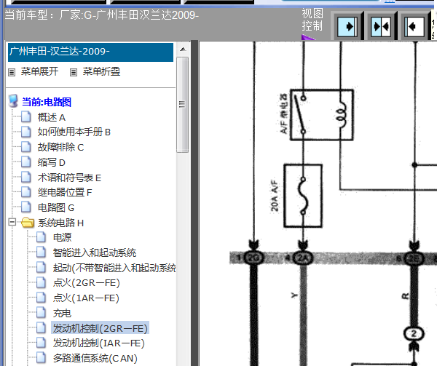Image resolution: width=437 pixels, height=366 pixels.
Task: Collapse all menus with 菜单折叠
Action: [101, 71]
